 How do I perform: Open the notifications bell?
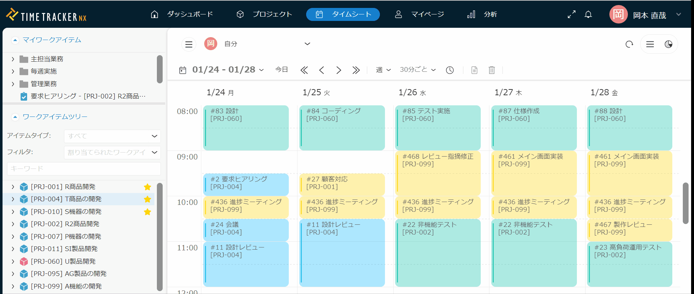[x=588, y=14]
